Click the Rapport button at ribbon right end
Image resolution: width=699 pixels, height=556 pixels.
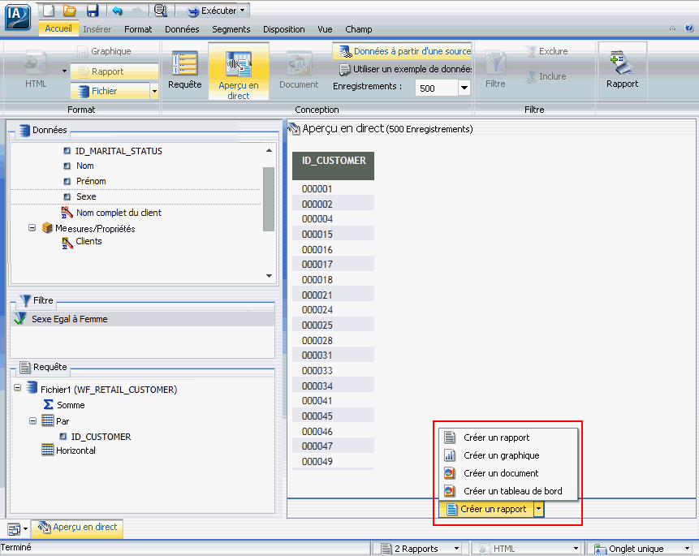tap(622, 70)
